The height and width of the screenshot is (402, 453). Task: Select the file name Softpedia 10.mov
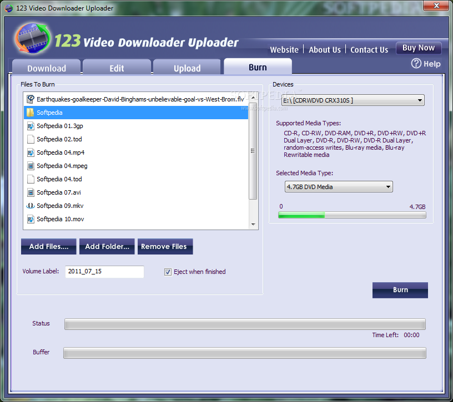61,220
